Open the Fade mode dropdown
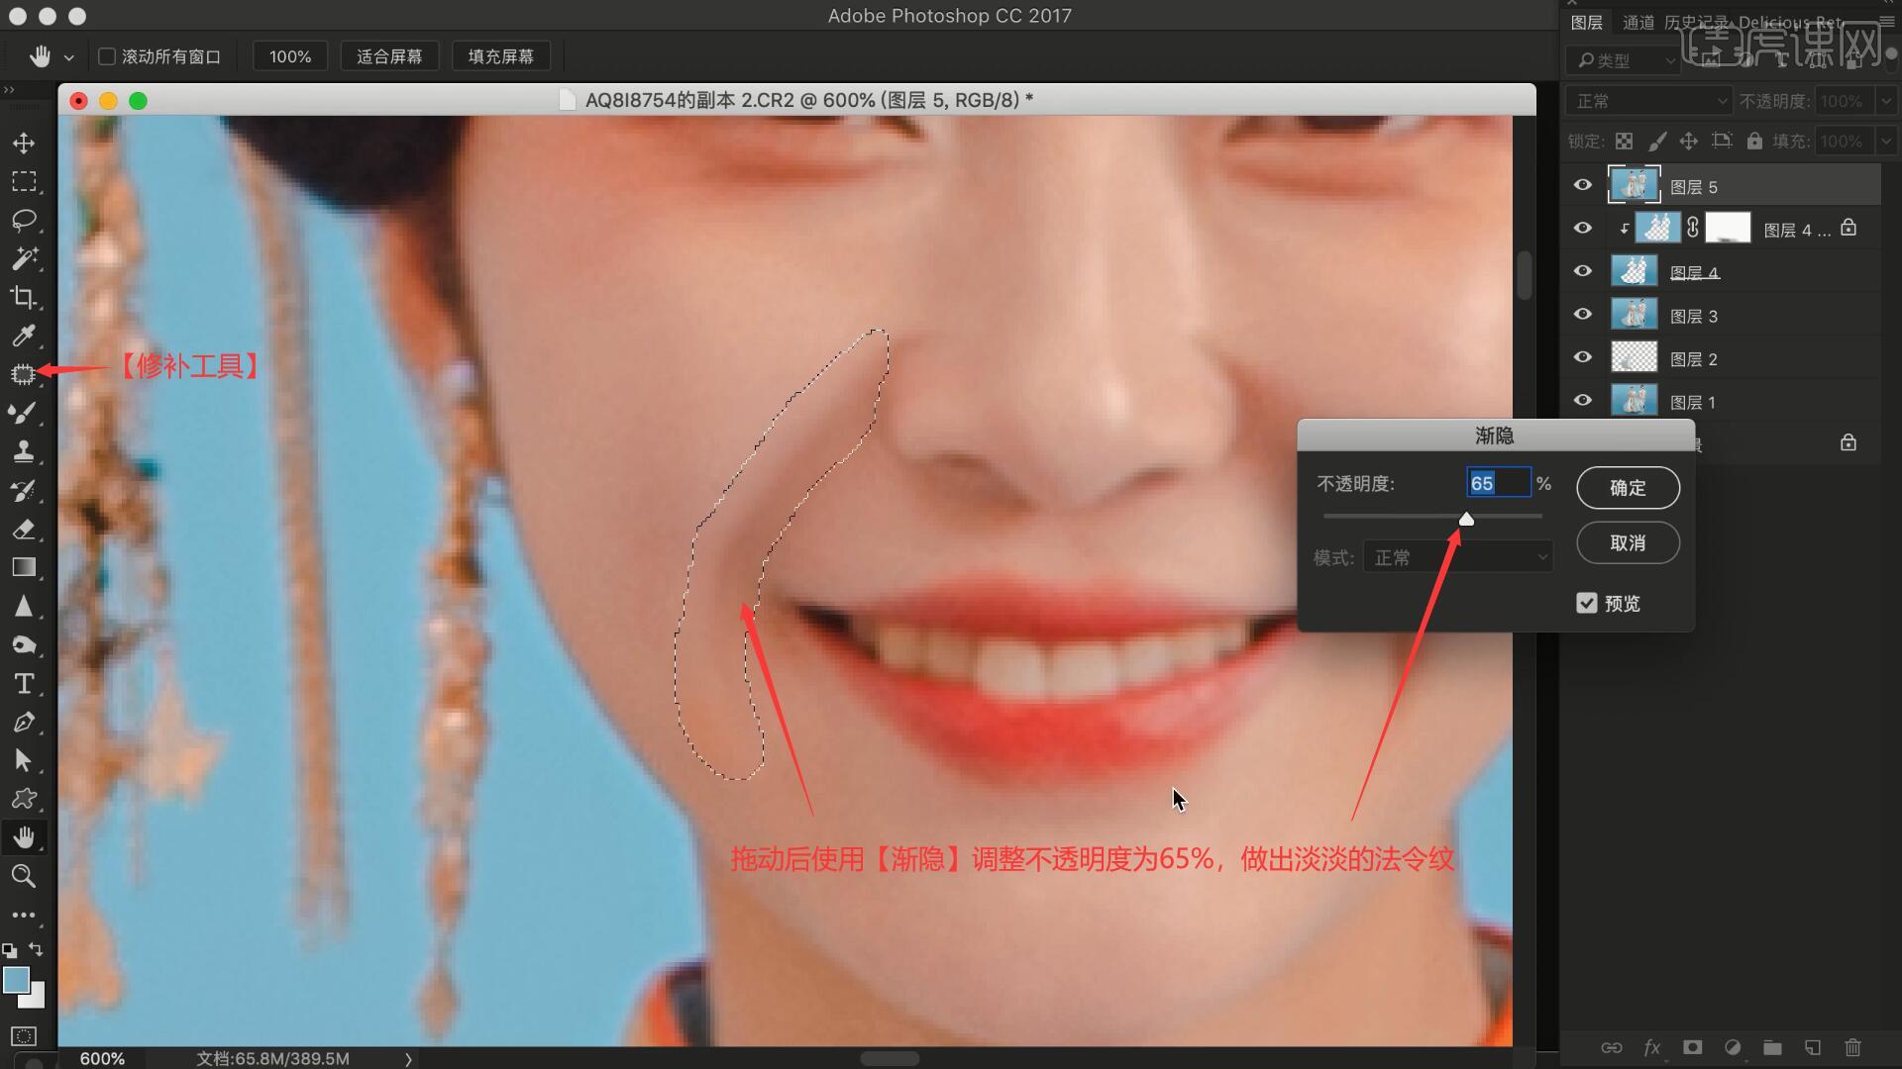This screenshot has height=1069, width=1902. pos(1458,557)
